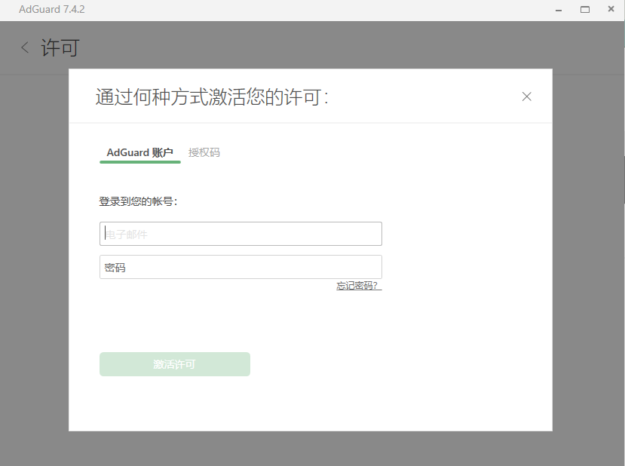Close the AdGuard 7.4.2 window
Screen dimensions: 625x466
coord(611,9)
